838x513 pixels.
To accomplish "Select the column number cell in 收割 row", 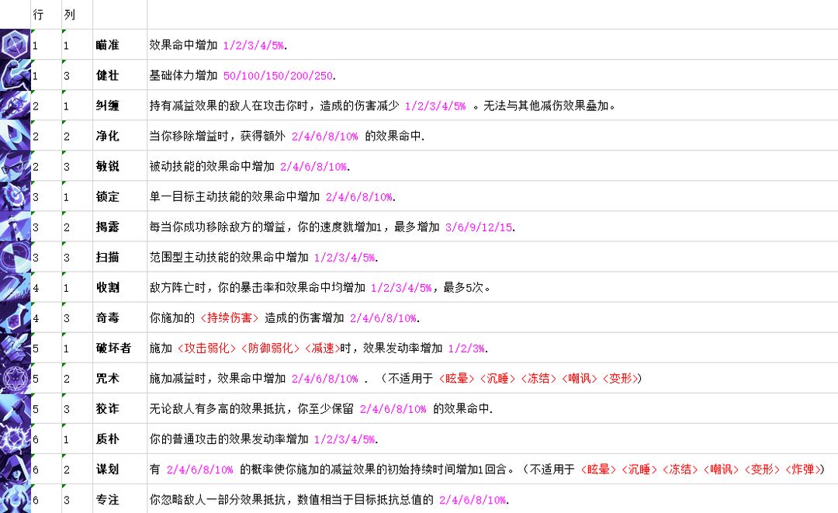I will click(x=77, y=287).
